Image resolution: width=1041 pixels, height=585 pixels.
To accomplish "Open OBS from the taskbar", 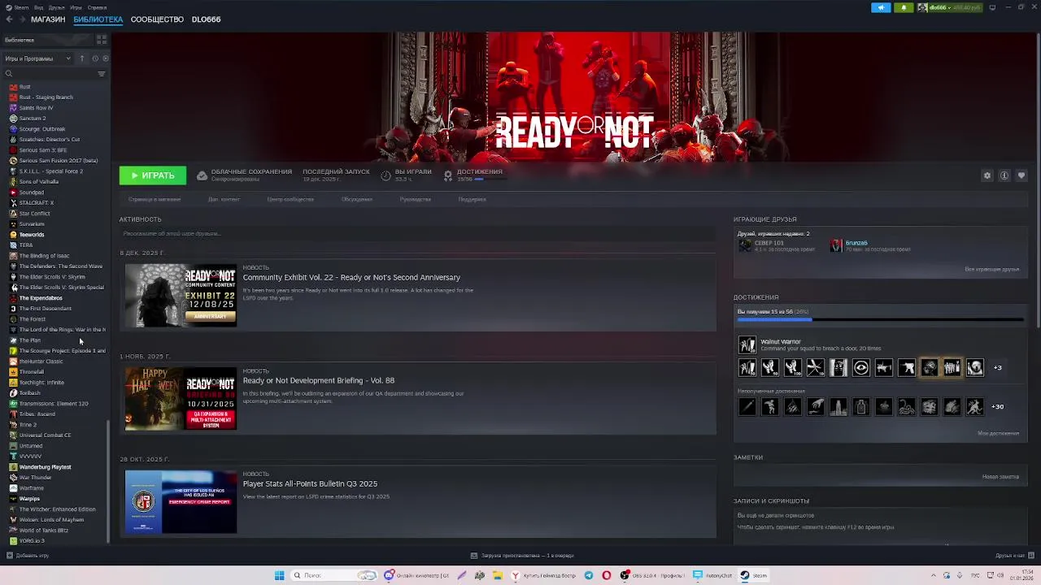I will pyautogui.click(x=651, y=575).
